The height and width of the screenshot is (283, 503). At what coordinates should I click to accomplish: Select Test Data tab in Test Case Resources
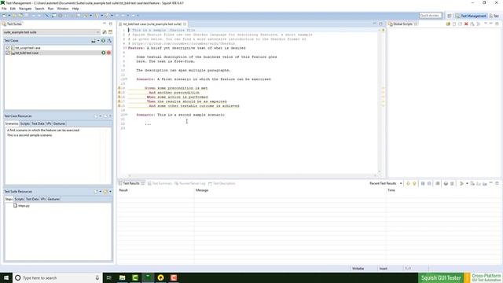[38, 123]
